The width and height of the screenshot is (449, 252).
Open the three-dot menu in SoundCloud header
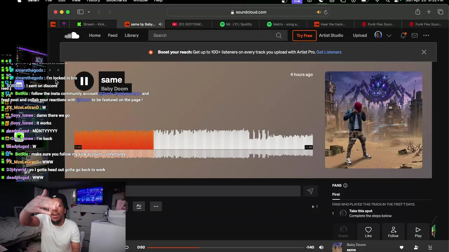point(426,35)
